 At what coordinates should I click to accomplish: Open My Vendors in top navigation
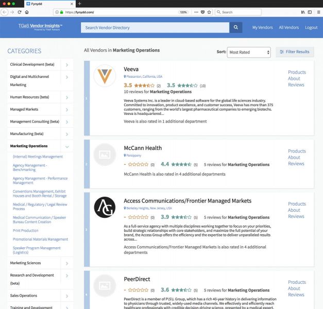click(262, 28)
